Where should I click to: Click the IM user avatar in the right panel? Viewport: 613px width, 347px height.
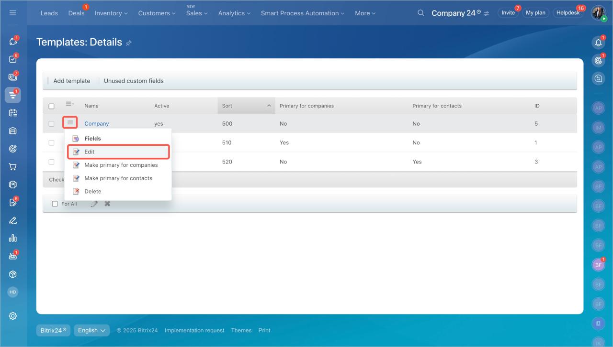pos(598,128)
